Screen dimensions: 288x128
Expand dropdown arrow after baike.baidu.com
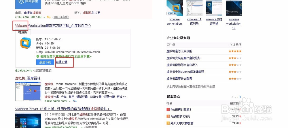click(x=70, y=101)
